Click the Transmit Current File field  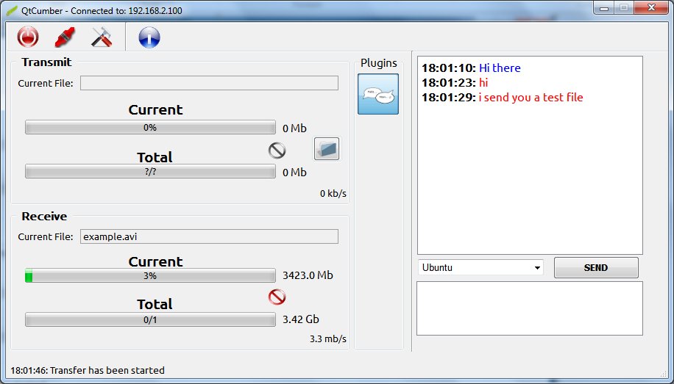[209, 83]
